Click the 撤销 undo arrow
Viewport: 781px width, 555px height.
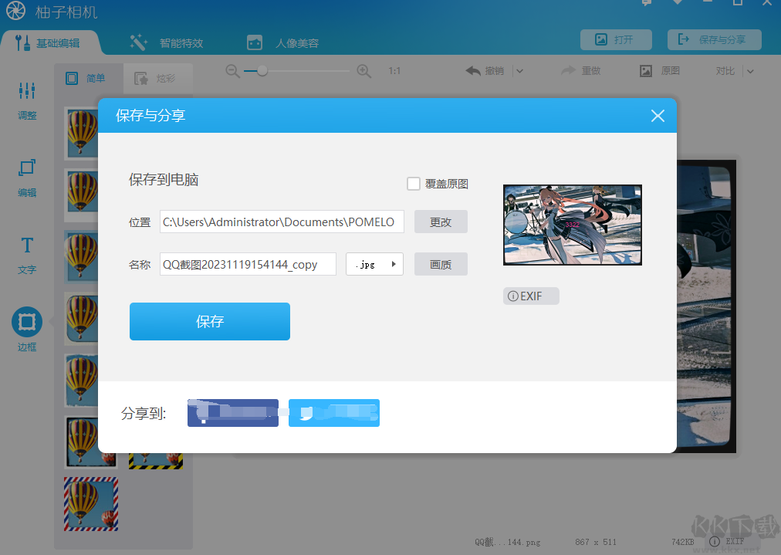[x=473, y=71]
